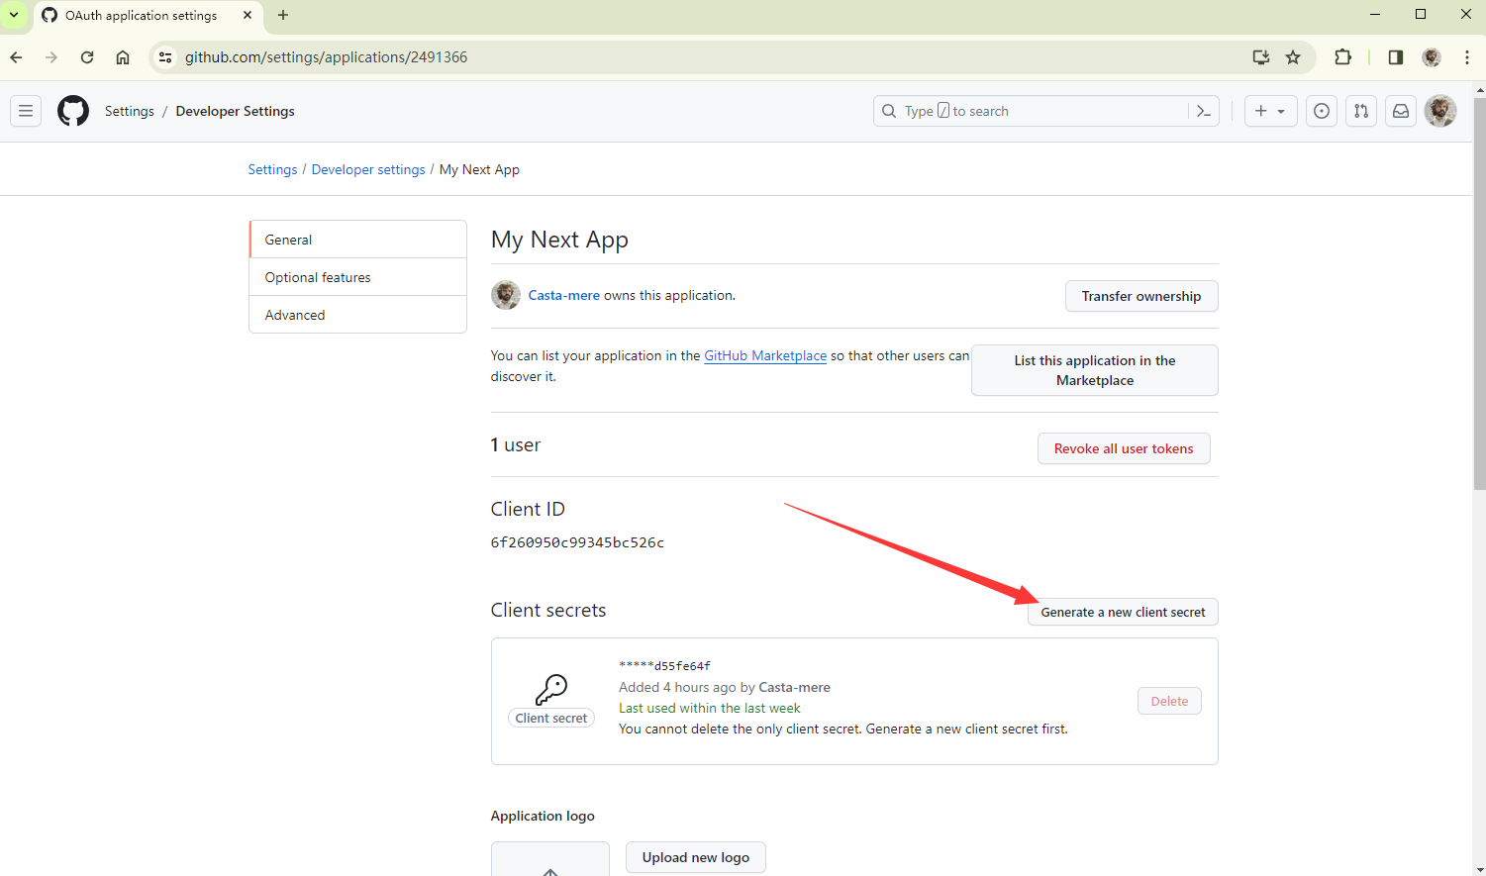Open the Casta-mere owner profile link
This screenshot has width=1486, height=876.
[564, 295]
